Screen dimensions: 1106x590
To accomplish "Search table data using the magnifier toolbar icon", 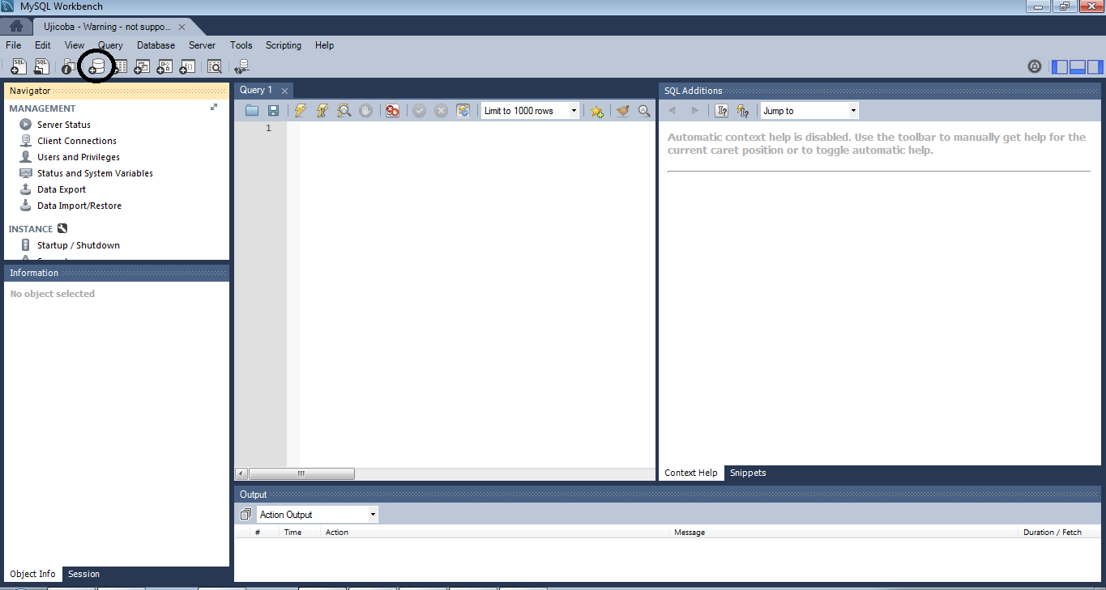I will tap(213, 66).
